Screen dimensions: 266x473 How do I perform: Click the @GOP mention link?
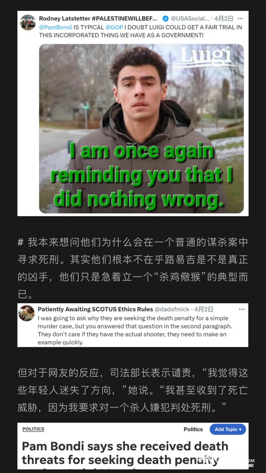(114, 27)
